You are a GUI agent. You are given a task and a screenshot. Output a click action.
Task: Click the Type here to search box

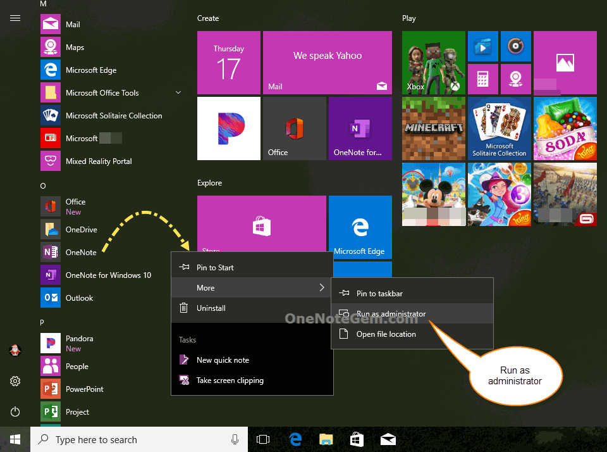(139, 439)
